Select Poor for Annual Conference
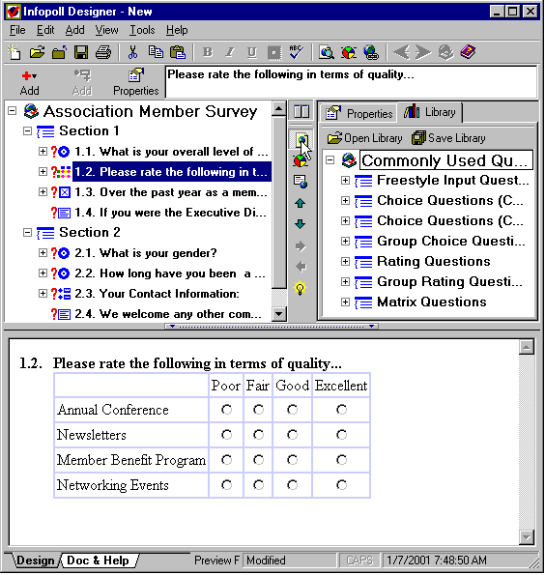The height and width of the screenshot is (575, 545). 226,409
